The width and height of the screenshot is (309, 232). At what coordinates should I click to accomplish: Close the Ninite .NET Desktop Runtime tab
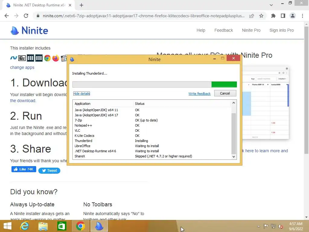coord(70,5)
